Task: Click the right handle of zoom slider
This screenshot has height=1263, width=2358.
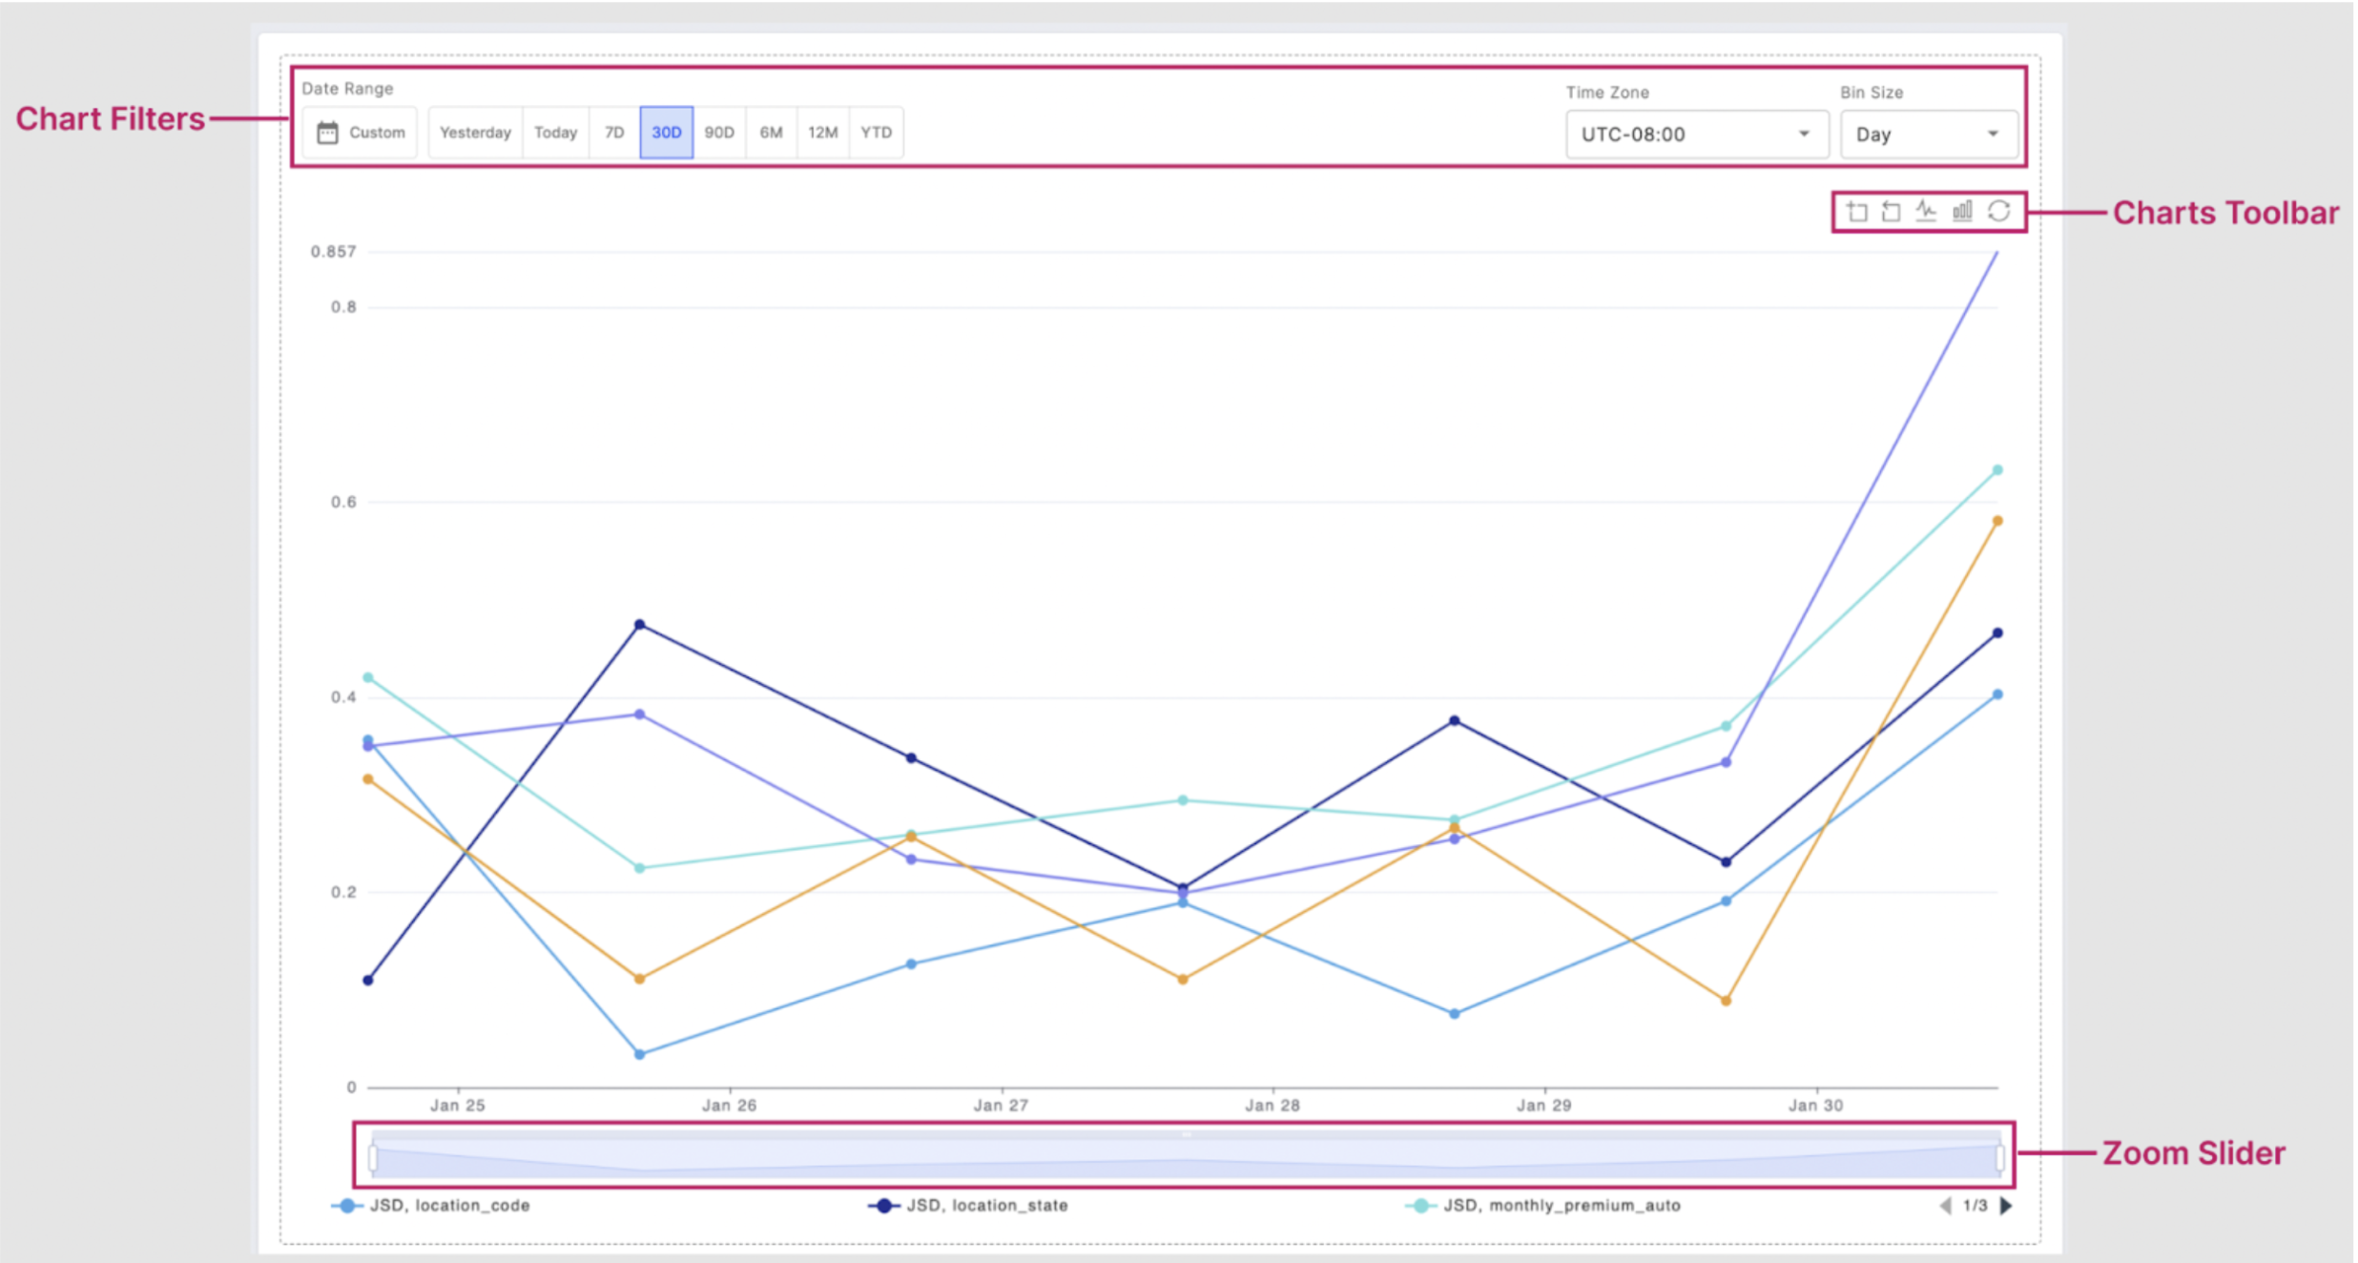Action: (x=1999, y=1158)
